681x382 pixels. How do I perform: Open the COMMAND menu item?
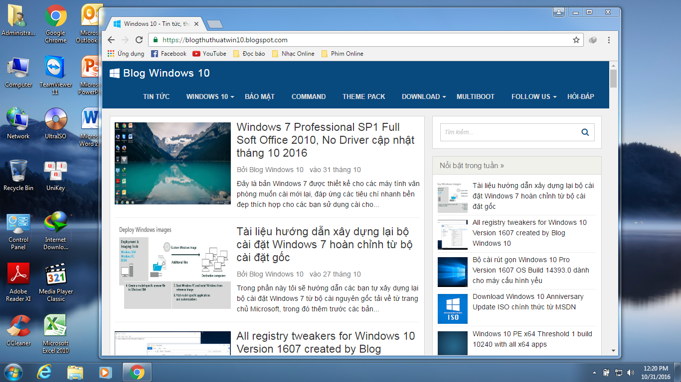309,96
